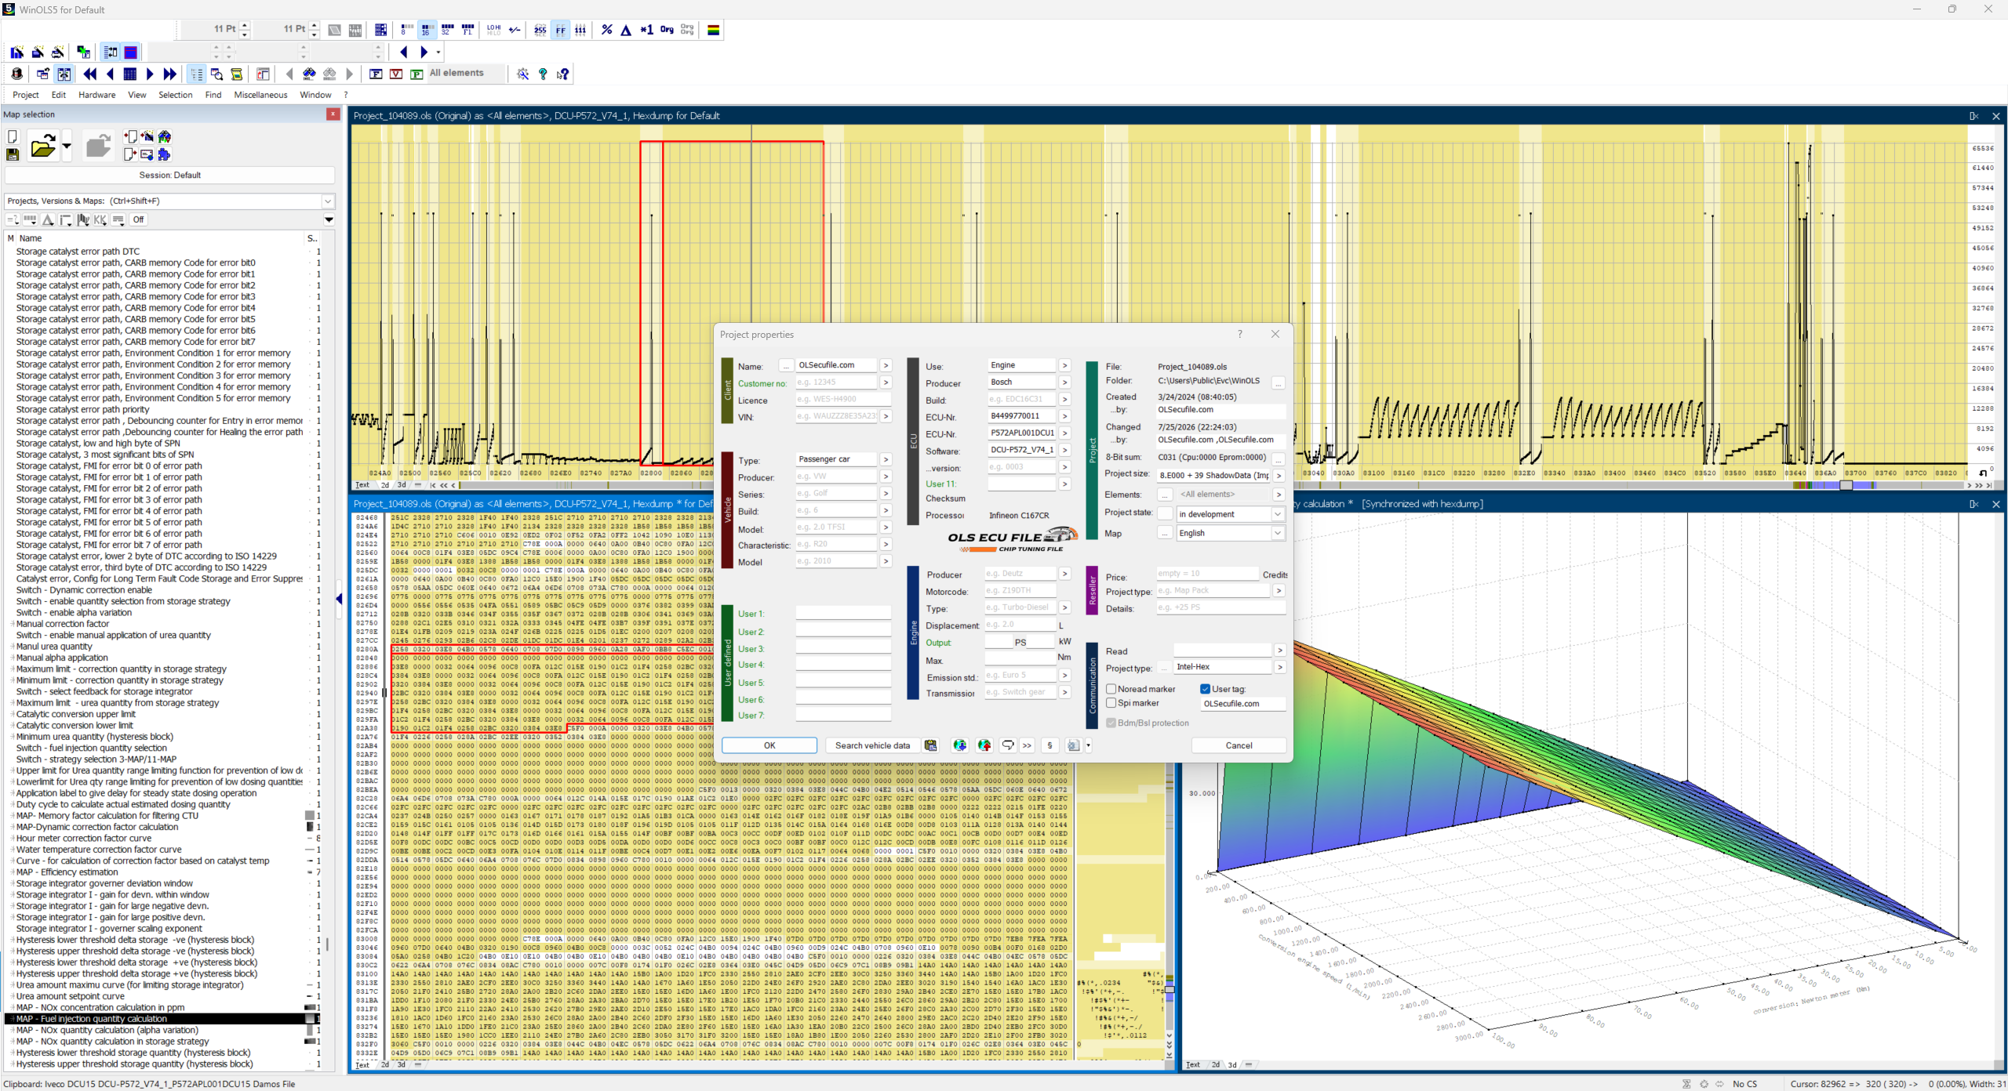Click Cancel in Project properties
Viewport: 2008px width, 1091px height.
[x=1239, y=745]
